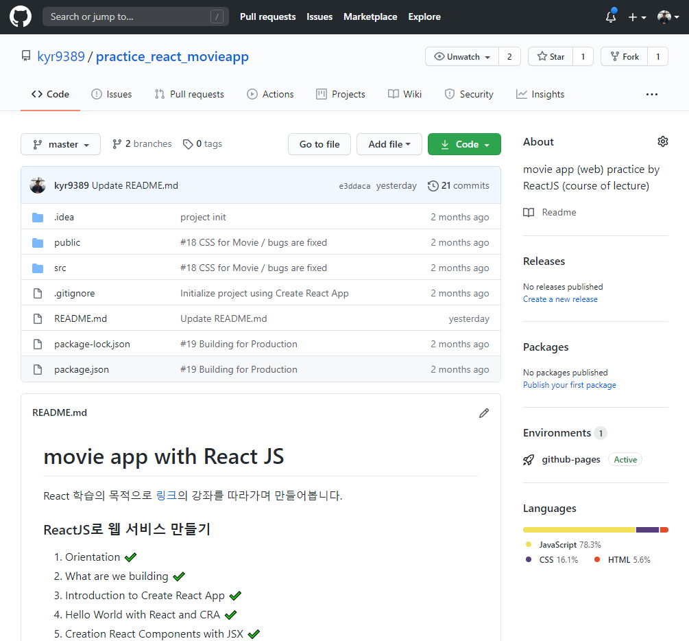Open the user avatar menu
The image size is (689, 641).
668,17
